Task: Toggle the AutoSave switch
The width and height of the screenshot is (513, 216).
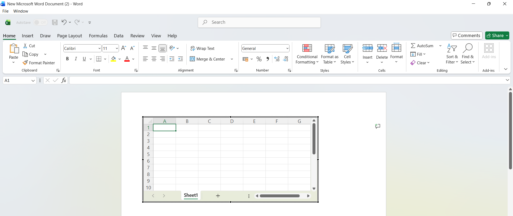Action: pos(40,22)
